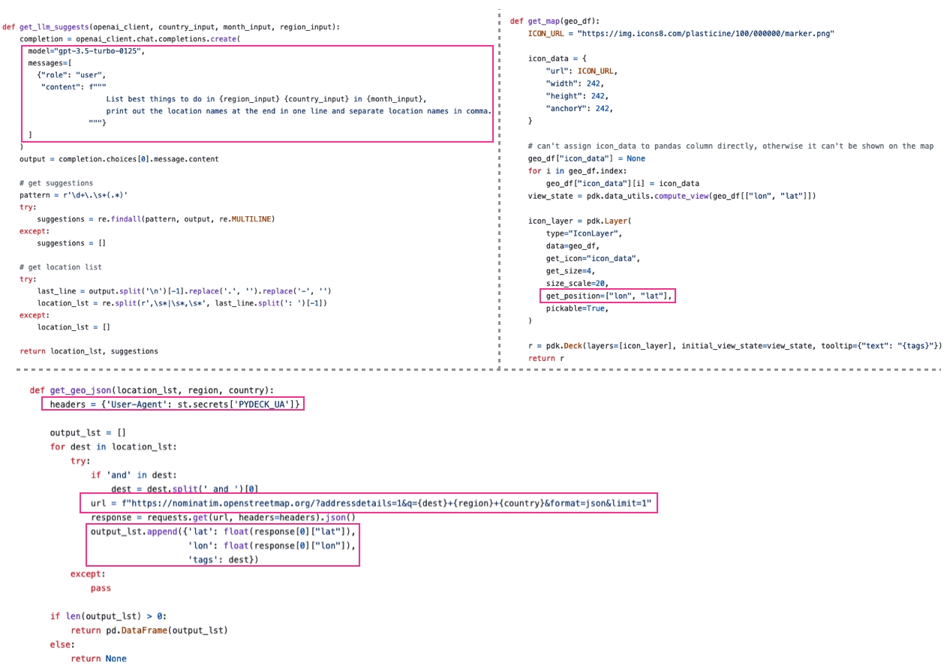947x668 pixels.
Task: Click the regex pattern assignment line
Action: coord(74,195)
